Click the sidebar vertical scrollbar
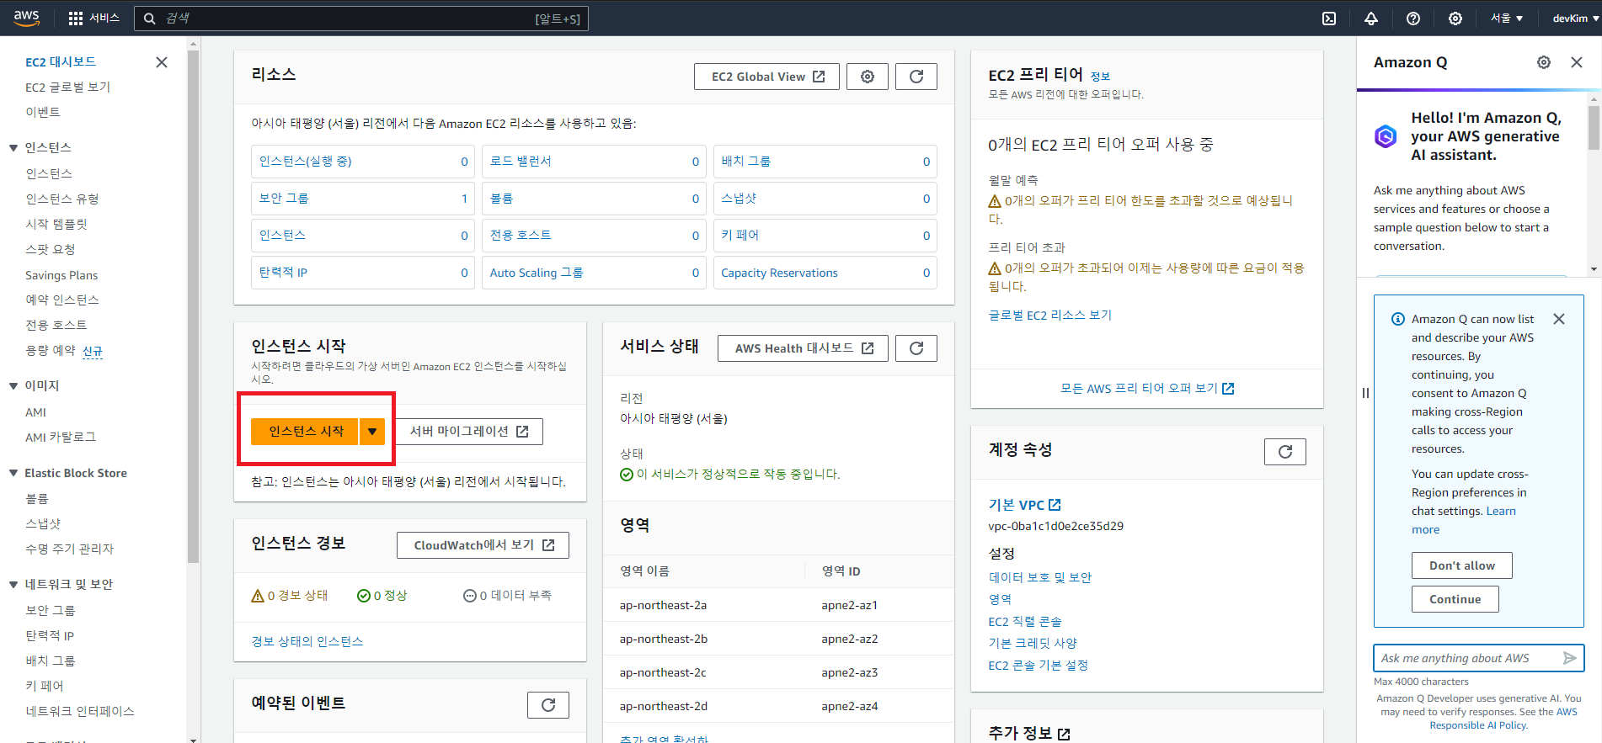The width and height of the screenshot is (1602, 743). coord(193,305)
